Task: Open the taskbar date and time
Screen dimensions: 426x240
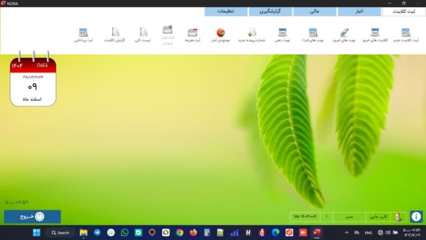Action: click(412, 233)
